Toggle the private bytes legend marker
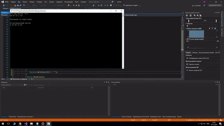Image resolution: width=224 pixels, height=126 pixels. point(215,29)
